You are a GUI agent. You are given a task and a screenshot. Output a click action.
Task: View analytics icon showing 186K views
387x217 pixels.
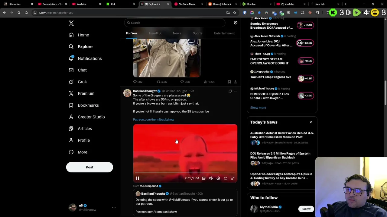pyautogui.click(x=209, y=82)
